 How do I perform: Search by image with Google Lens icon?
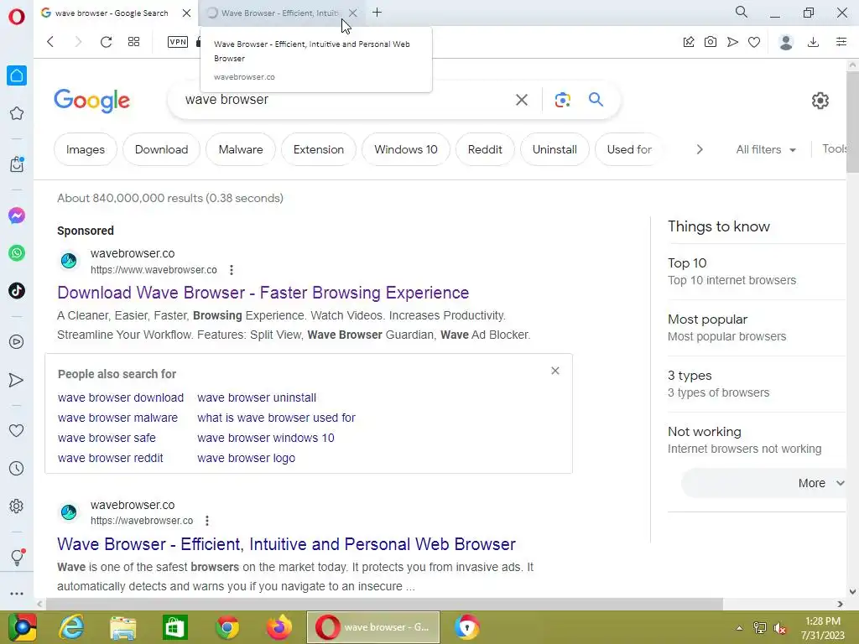563,100
